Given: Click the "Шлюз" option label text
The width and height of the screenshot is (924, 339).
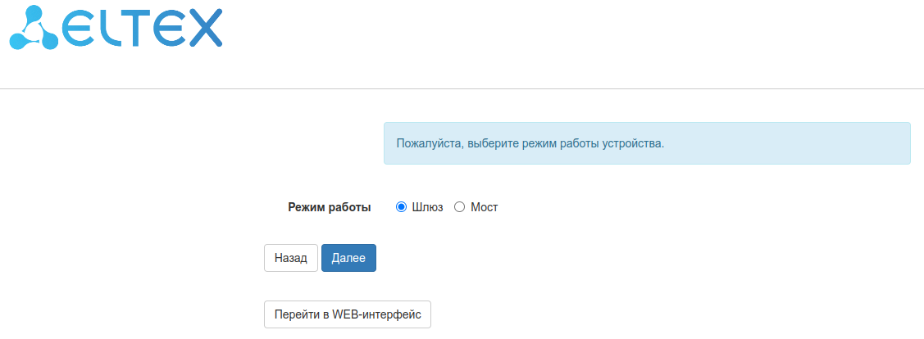Looking at the screenshot, I should point(428,208).
